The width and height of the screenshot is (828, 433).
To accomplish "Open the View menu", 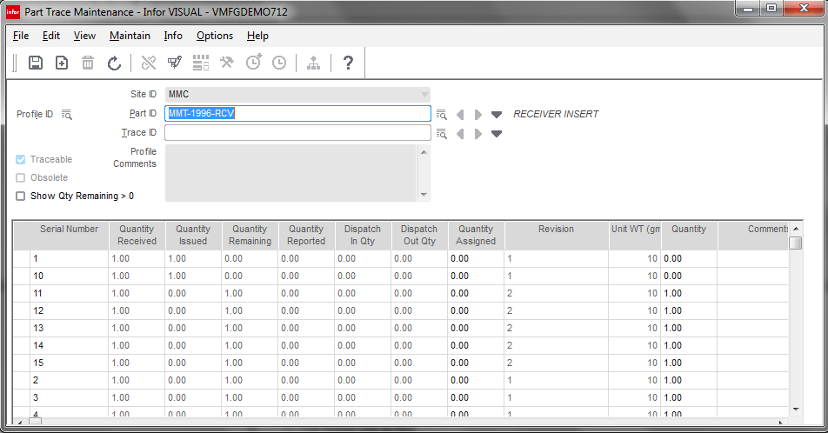I will (84, 36).
